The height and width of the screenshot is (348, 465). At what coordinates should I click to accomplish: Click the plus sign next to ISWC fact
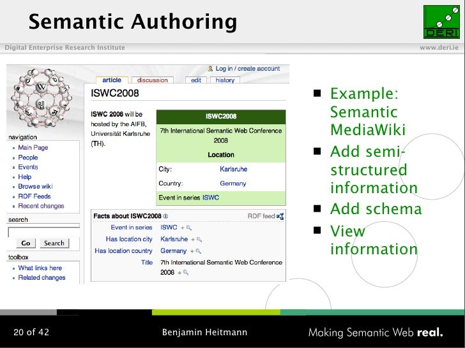point(183,228)
